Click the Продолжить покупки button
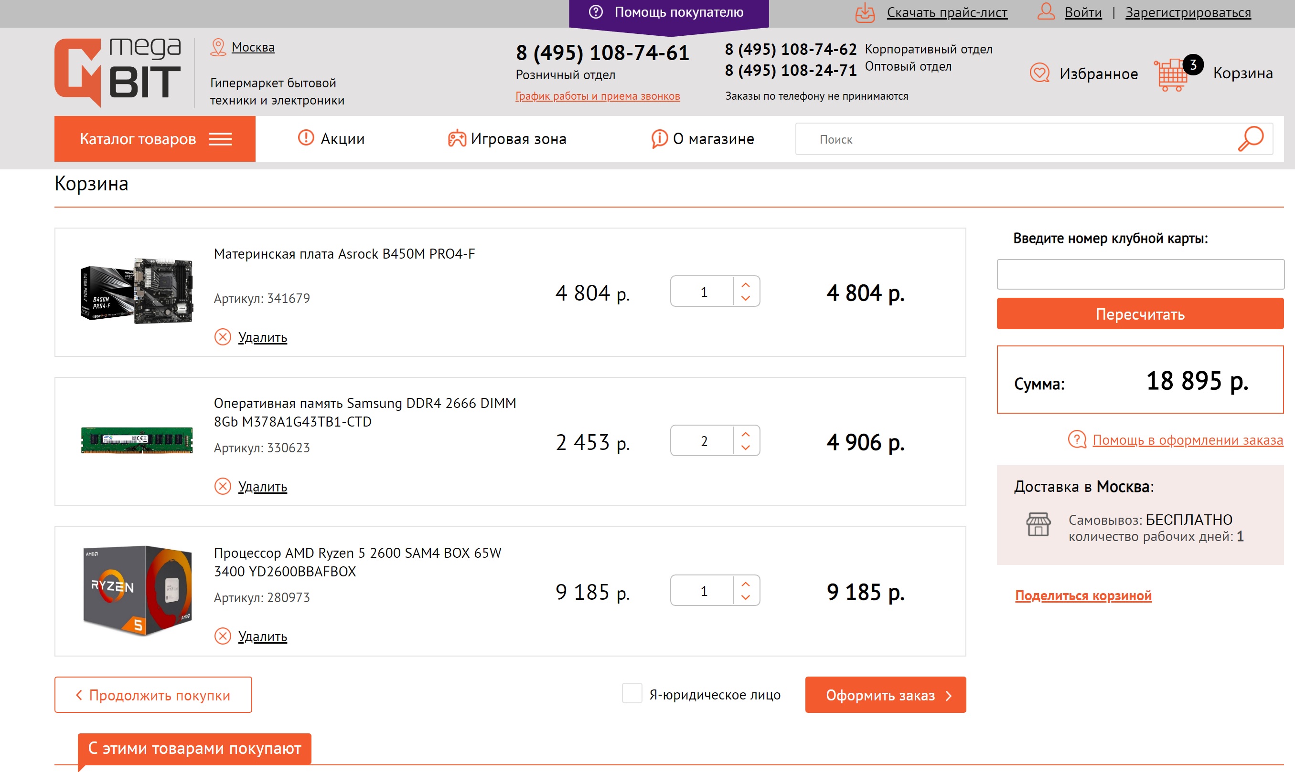 (153, 695)
